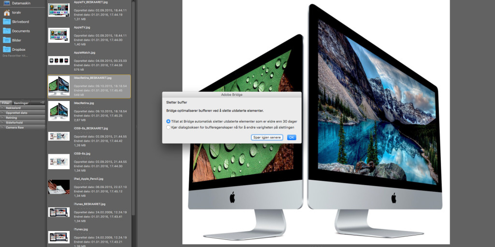Expand the Nøkkelord filter section
This screenshot has width=495, height=247.
[x=2, y=108]
